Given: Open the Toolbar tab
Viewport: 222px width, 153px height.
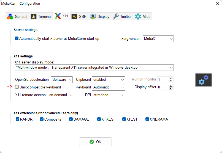Looking at the screenshot, I should click(122, 16).
